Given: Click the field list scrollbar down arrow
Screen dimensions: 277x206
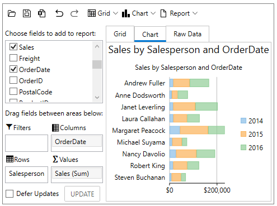Looking at the screenshot, I should (97, 97).
